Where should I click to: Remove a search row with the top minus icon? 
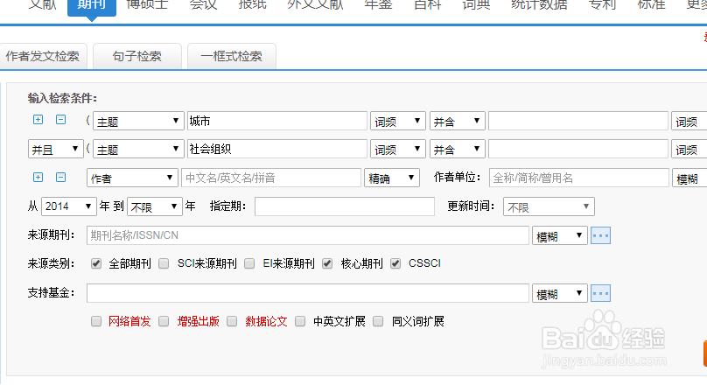(60, 120)
